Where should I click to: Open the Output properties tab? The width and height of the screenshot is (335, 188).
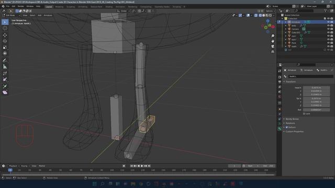[x=280, y=82]
